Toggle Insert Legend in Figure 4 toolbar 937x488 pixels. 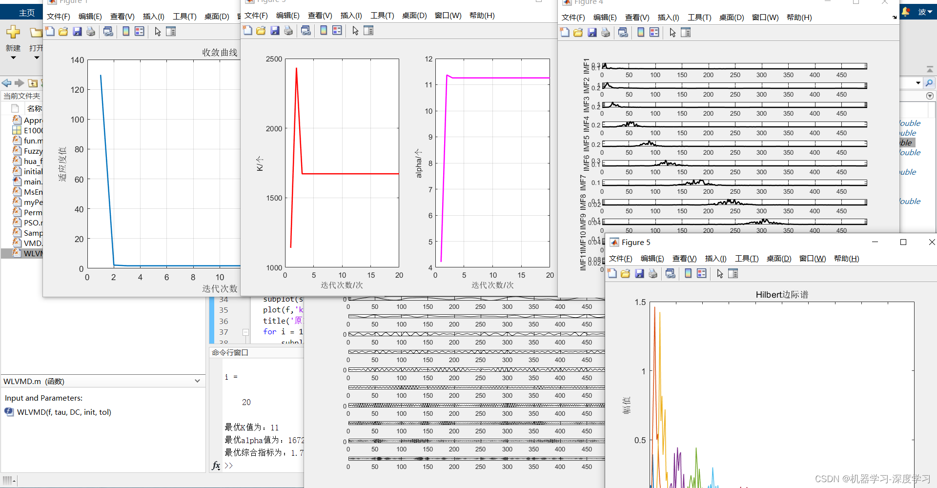tap(654, 32)
